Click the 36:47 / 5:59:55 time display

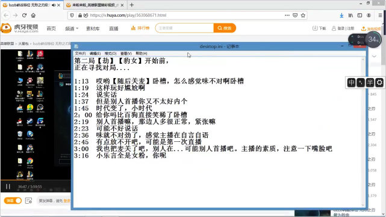(30, 187)
